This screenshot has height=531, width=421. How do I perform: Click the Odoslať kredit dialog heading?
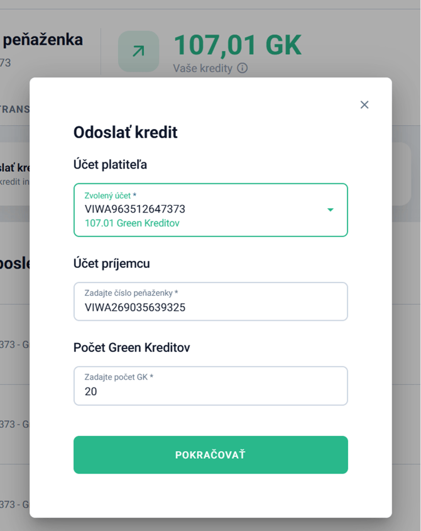126,132
